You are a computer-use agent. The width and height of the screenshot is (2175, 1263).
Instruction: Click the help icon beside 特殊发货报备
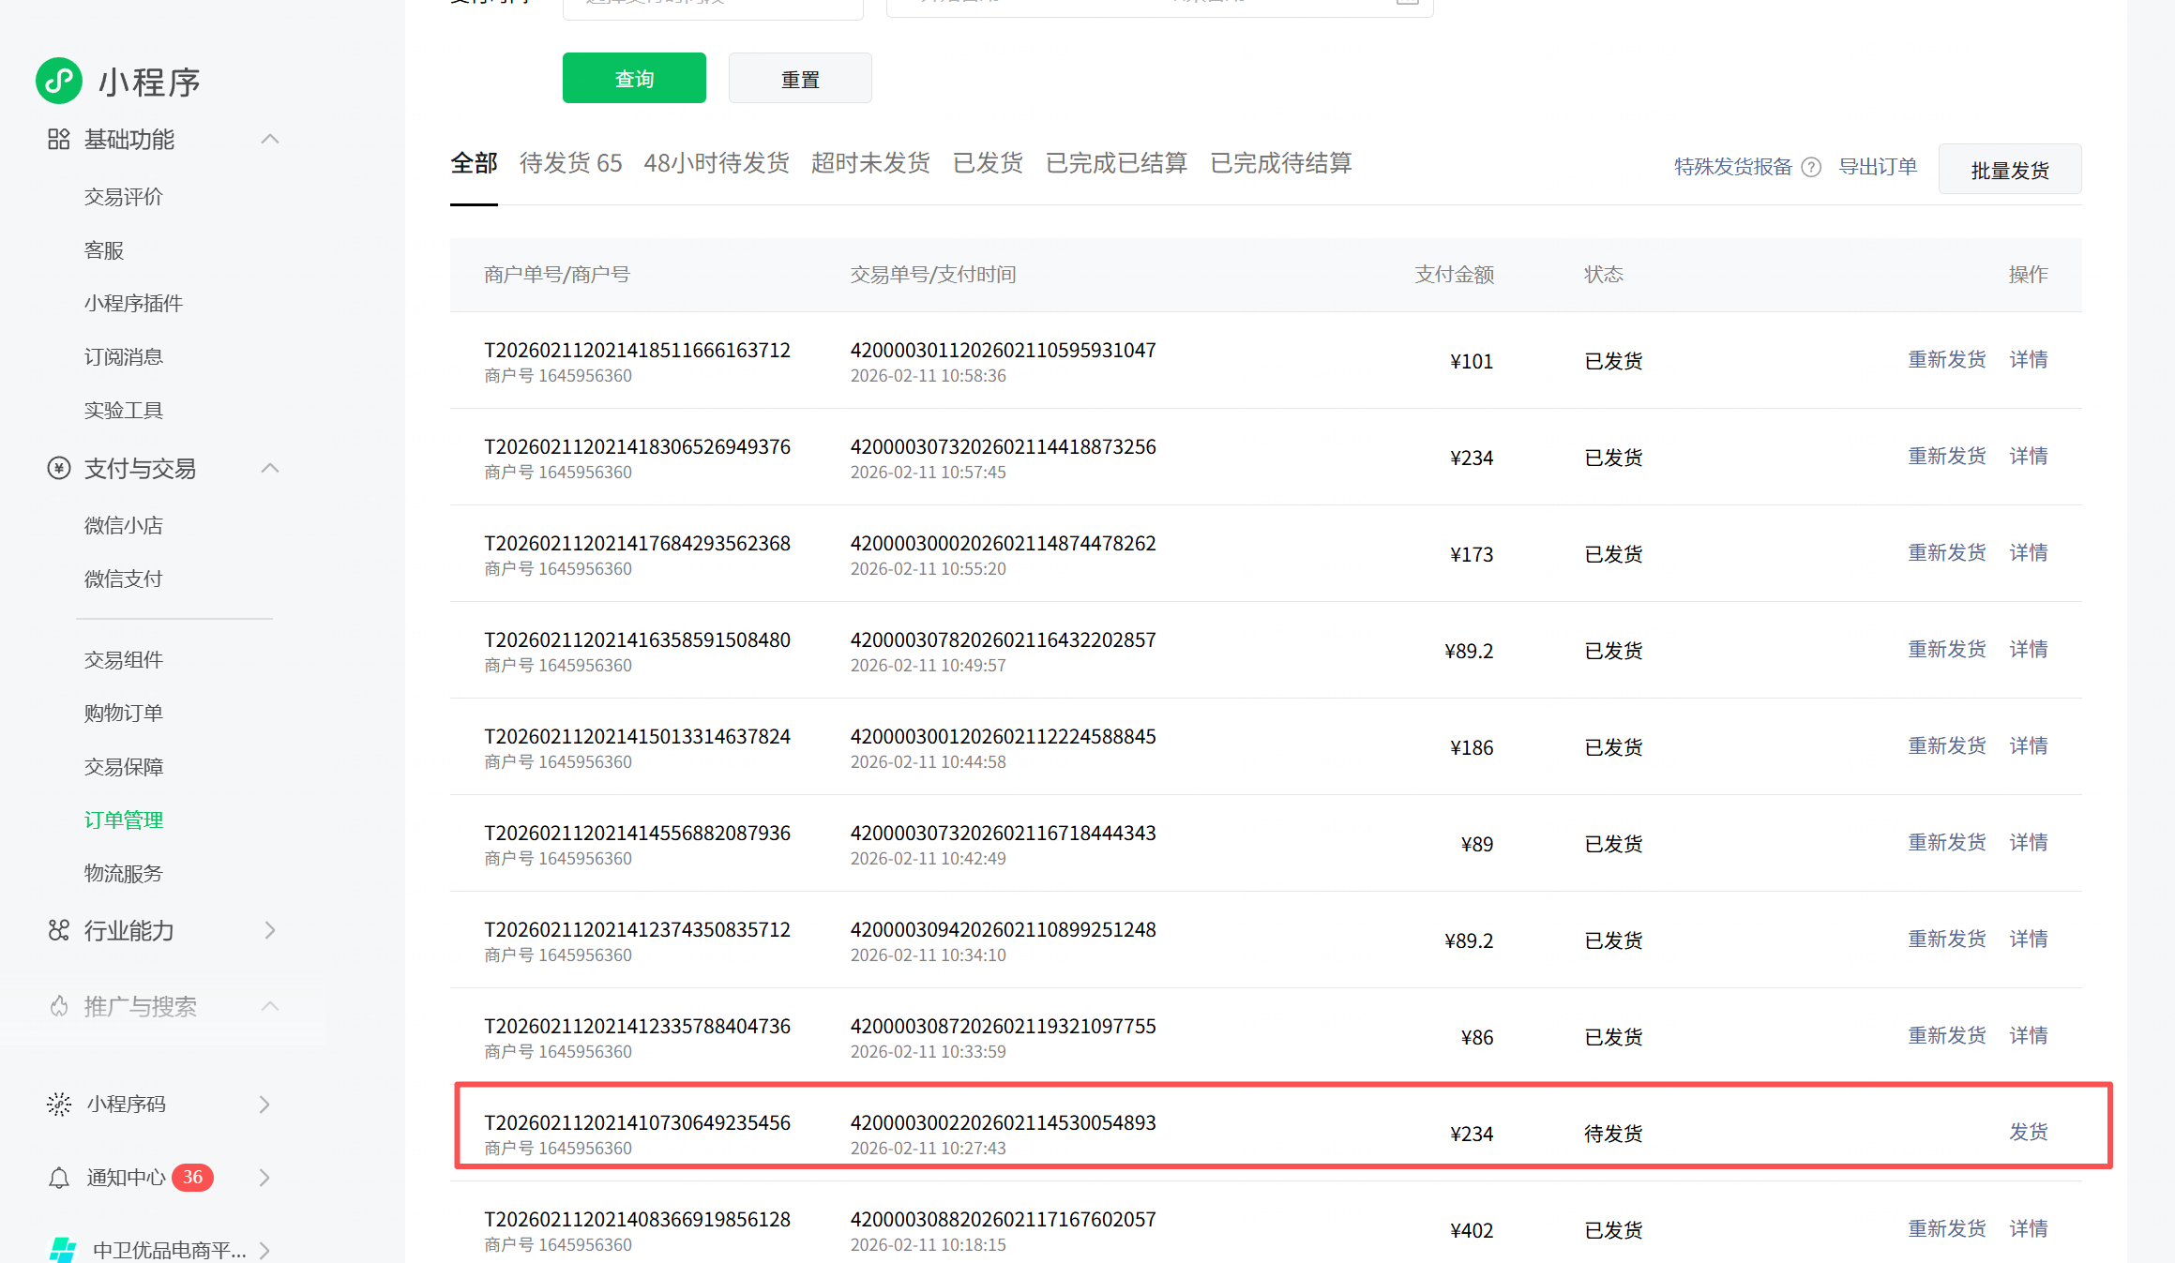[1811, 168]
